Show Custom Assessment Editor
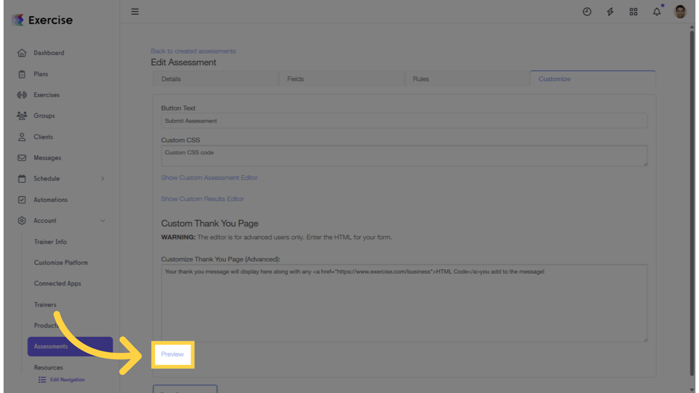This screenshot has height=393, width=699. (x=209, y=178)
